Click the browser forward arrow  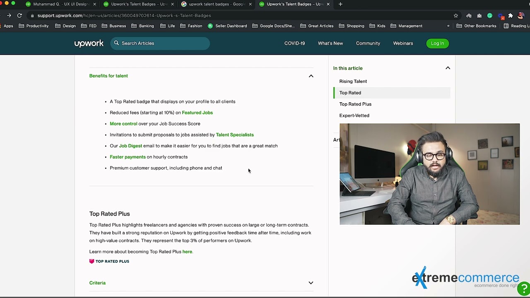click(x=9, y=15)
